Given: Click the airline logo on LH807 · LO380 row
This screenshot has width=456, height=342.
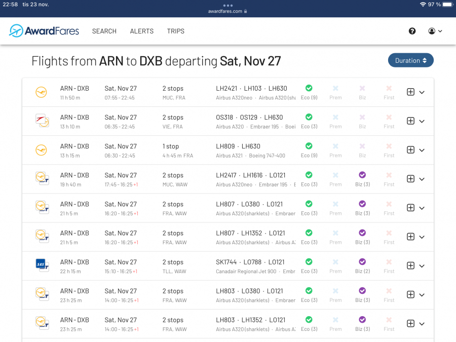Looking at the screenshot, I should (x=42, y=207).
